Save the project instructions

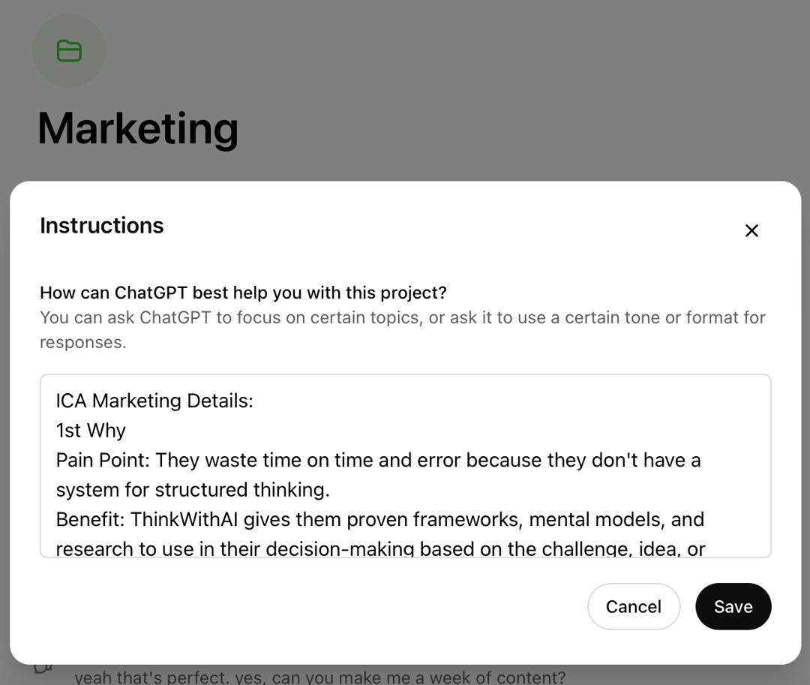733,606
